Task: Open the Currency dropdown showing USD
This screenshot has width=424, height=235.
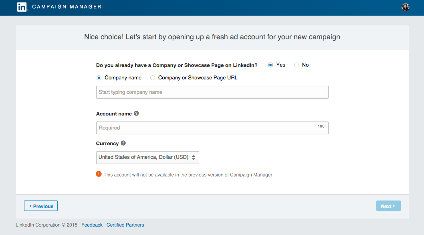Action: tap(147, 157)
